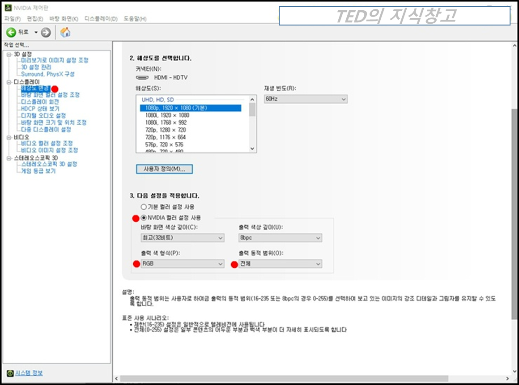
Task: Open the back history dropdown arrow
Action: (x=36, y=32)
